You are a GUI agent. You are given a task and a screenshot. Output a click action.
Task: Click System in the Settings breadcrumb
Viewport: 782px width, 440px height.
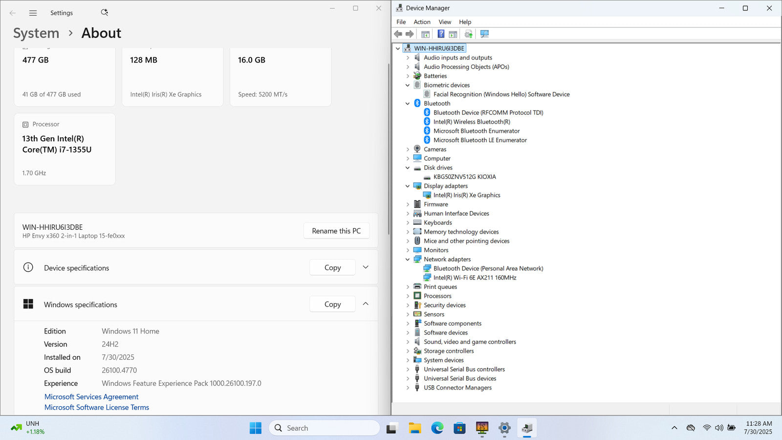[36, 33]
